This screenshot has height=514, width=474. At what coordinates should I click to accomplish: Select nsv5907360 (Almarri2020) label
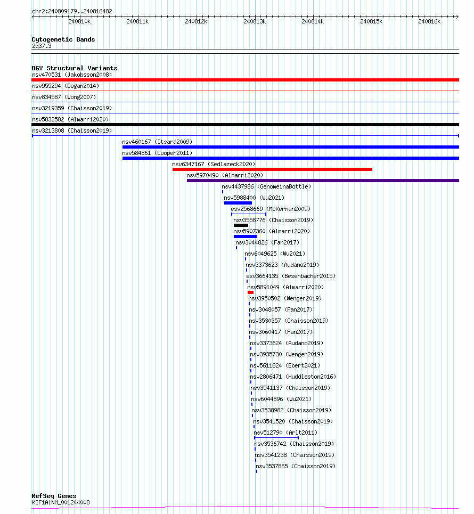point(272,231)
